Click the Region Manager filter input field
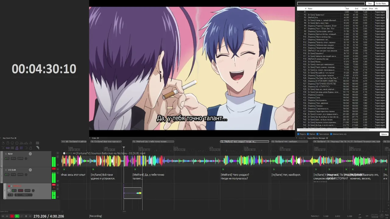This screenshot has width=390, height=219. [331, 4]
